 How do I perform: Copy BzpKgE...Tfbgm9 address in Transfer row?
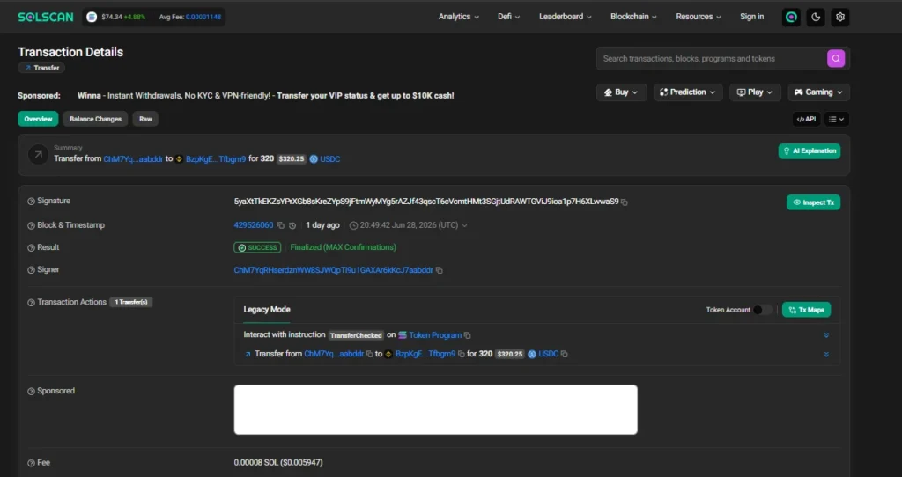pos(461,354)
